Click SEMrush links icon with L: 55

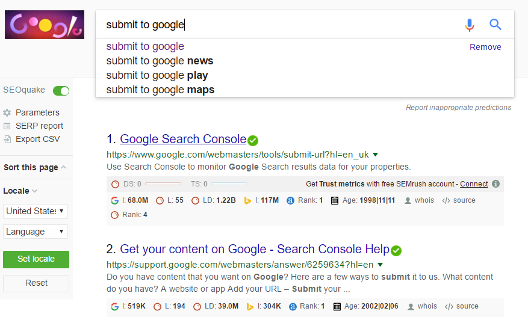coord(160,200)
